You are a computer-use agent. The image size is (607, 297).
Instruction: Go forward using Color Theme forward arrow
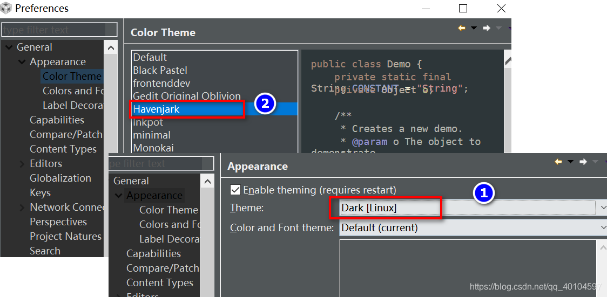pyautogui.click(x=487, y=28)
